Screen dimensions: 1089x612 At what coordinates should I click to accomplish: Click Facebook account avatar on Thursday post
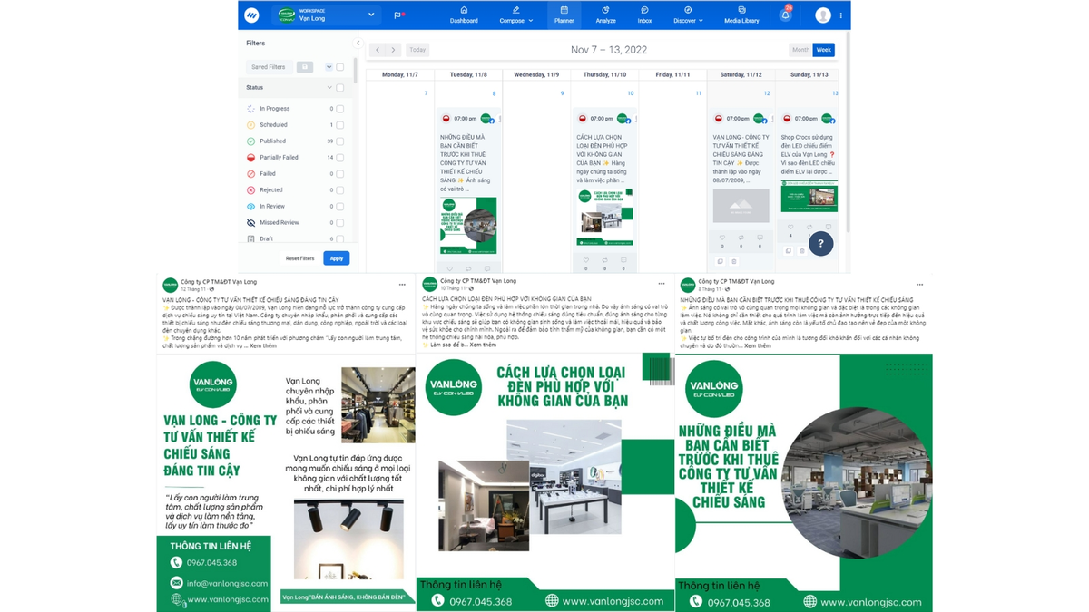(623, 119)
